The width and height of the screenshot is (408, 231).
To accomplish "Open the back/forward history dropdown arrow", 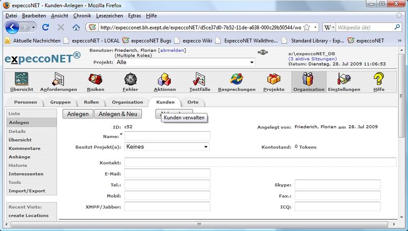I will [x=33, y=27].
